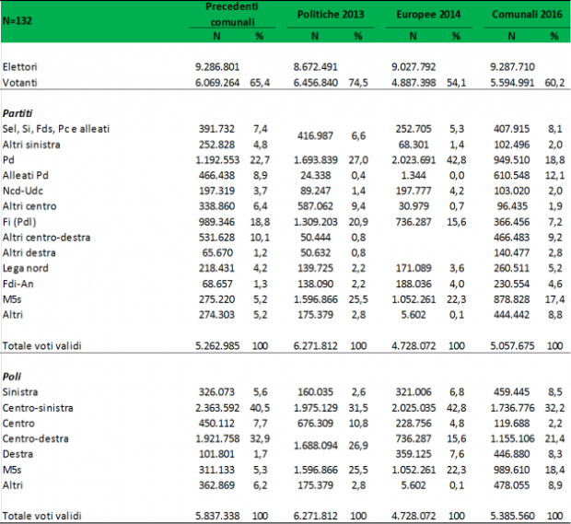Click value 478.055 in Comunali 2016
Viewport: 571px width, 524px height.
[x=512, y=485]
